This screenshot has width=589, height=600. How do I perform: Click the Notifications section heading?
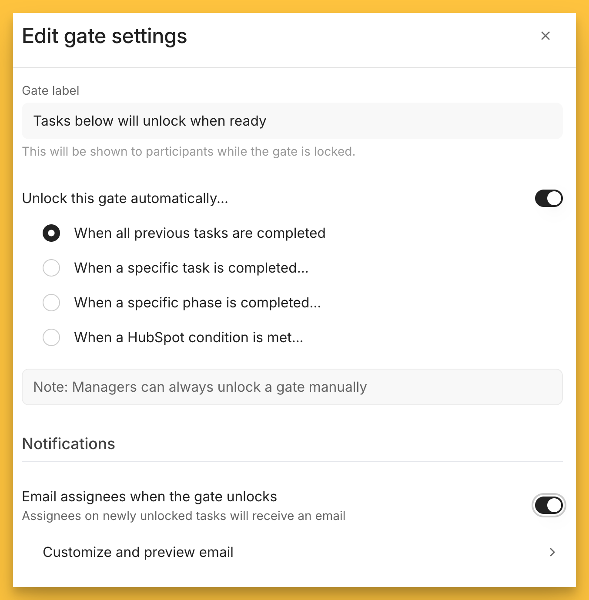pos(68,443)
